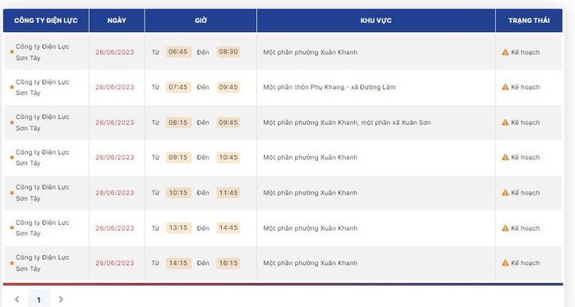Click orange bullet in first Sơn Tây row

coord(11,52)
